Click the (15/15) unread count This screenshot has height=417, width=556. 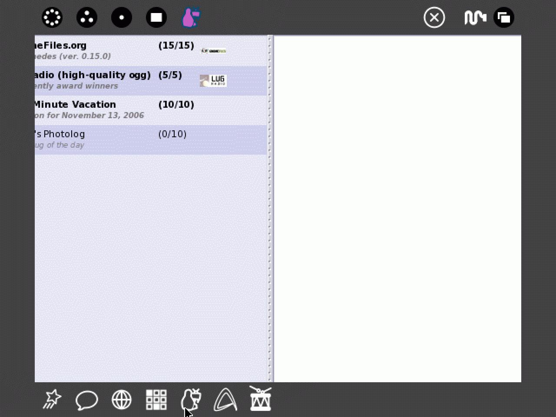(176, 46)
